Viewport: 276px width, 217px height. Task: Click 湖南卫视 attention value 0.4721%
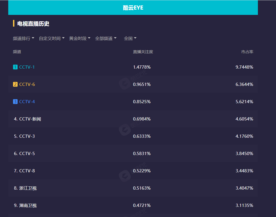tap(142, 205)
